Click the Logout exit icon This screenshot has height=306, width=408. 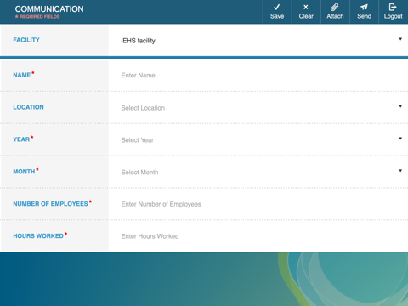click(x=393, y=7)
